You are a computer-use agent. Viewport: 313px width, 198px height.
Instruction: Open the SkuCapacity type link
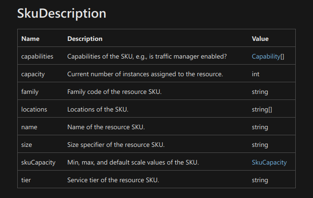tap(269, 162)
